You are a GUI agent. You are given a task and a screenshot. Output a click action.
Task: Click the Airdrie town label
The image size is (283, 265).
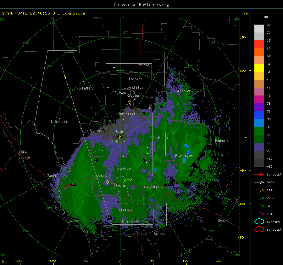(124, 168)
